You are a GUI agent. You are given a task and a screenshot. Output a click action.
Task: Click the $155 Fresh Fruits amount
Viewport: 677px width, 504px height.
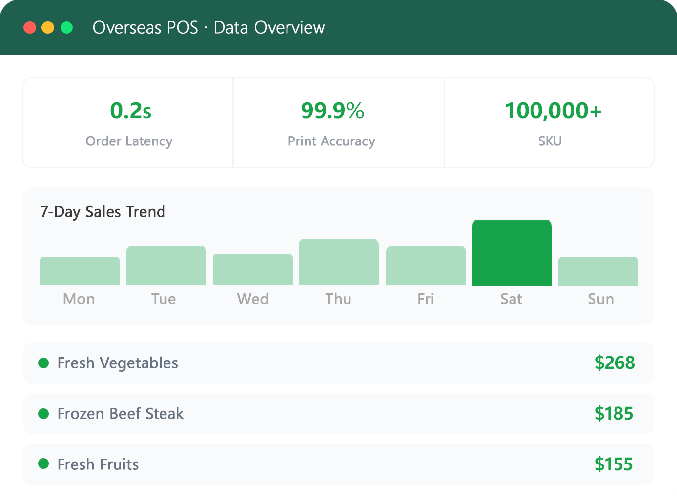point(614,464)
